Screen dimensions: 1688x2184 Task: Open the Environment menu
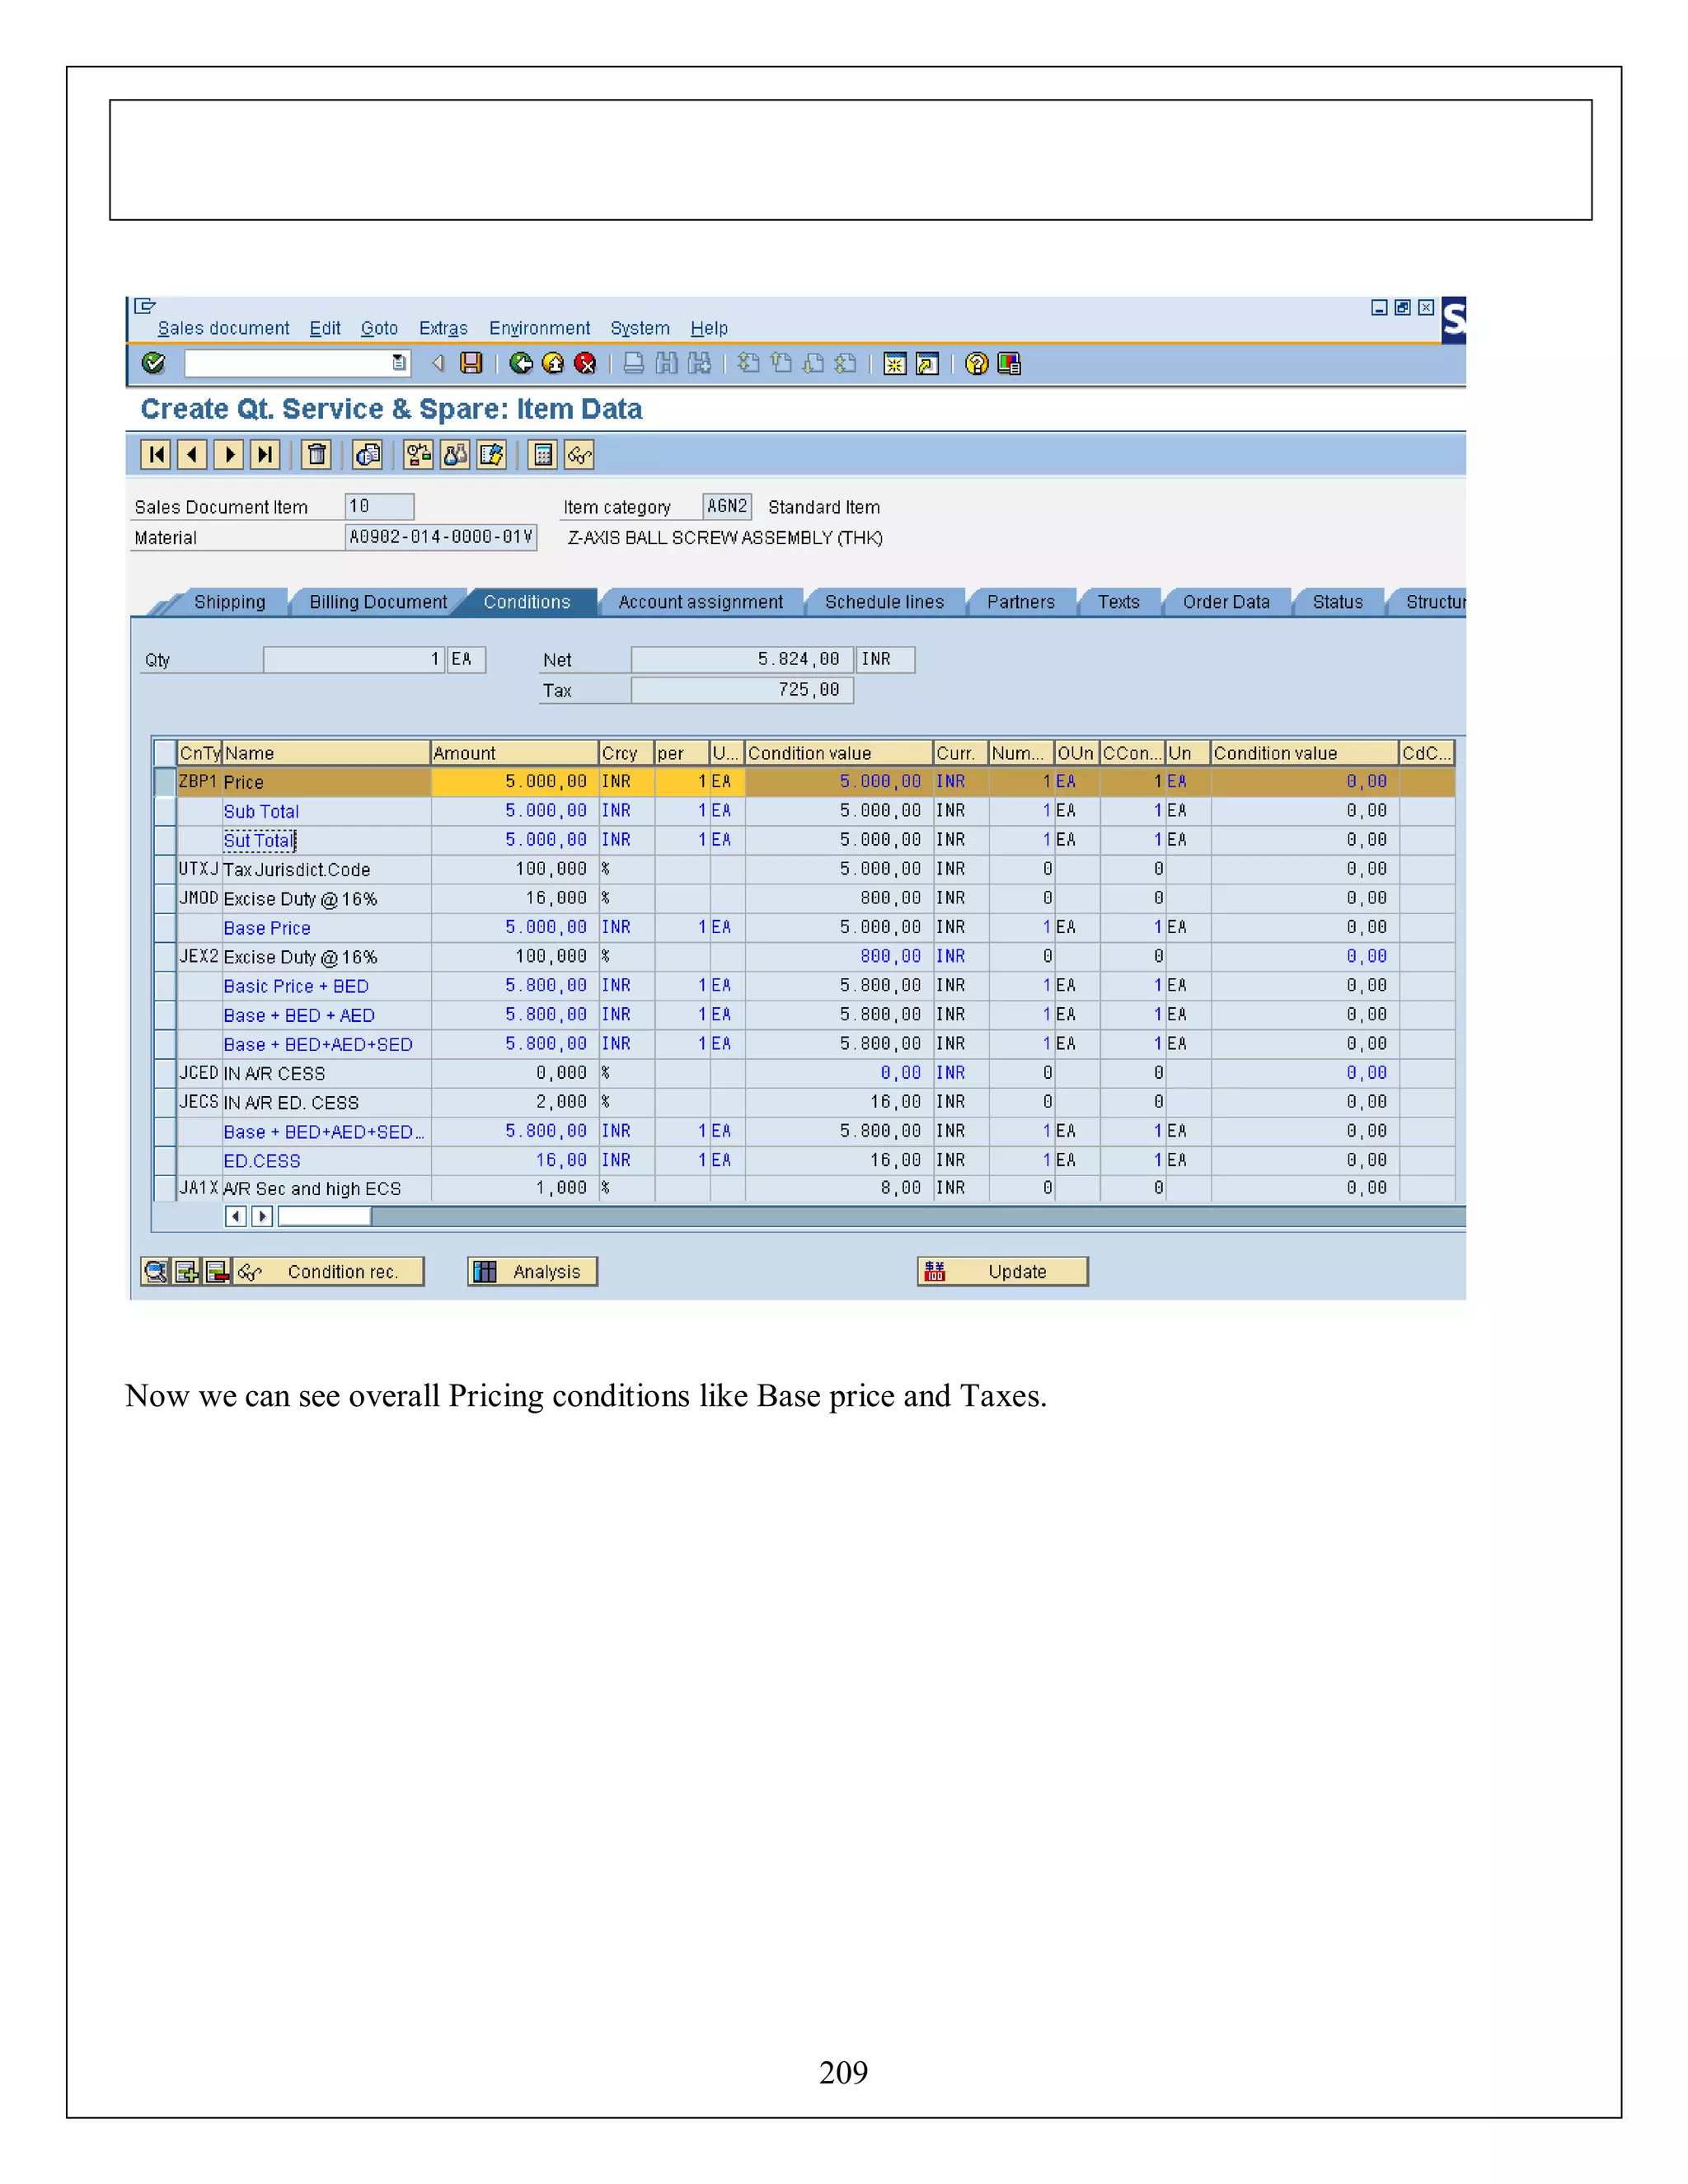click(539, 328)
